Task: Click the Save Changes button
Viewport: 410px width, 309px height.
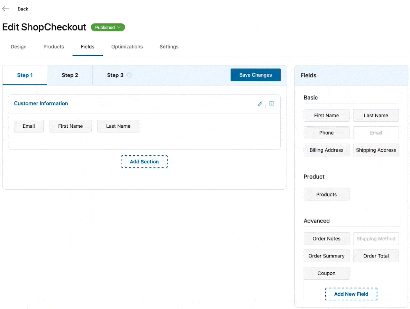Action: 255,75
